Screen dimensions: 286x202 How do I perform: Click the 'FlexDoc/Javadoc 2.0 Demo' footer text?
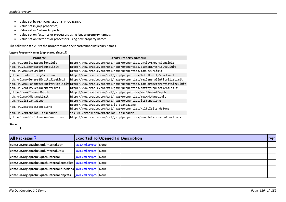(x=28, y=191)
